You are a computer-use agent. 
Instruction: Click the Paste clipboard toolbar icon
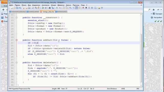(39, 8)
